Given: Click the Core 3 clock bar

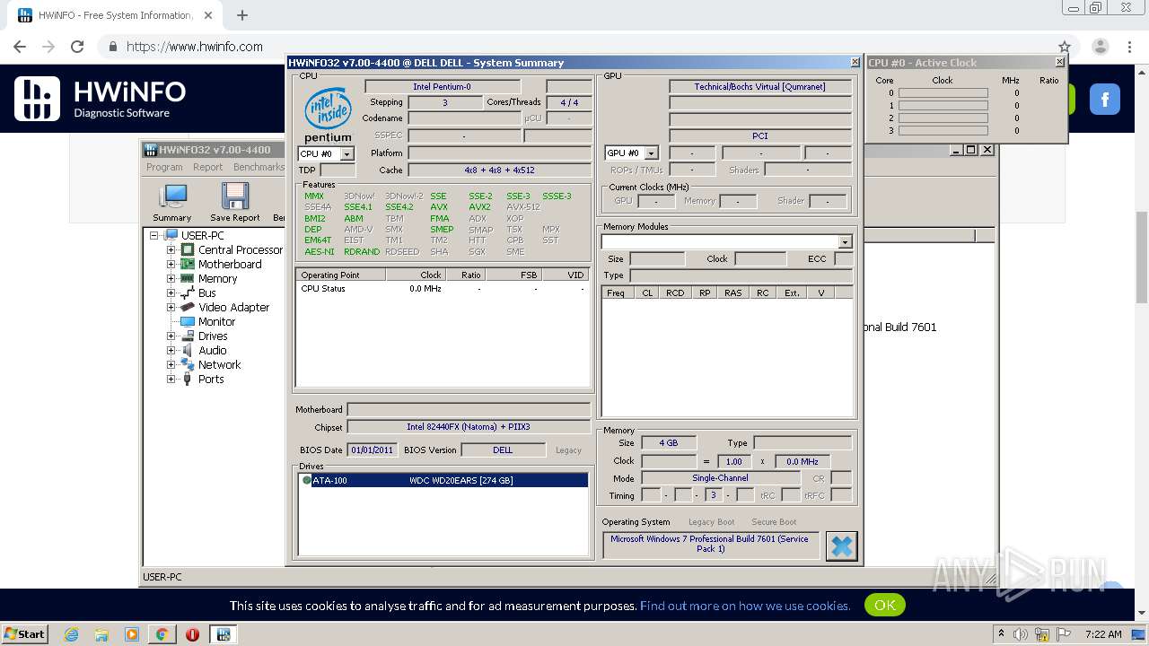Looking at the screenshot, I should click(x=943, y=131).
